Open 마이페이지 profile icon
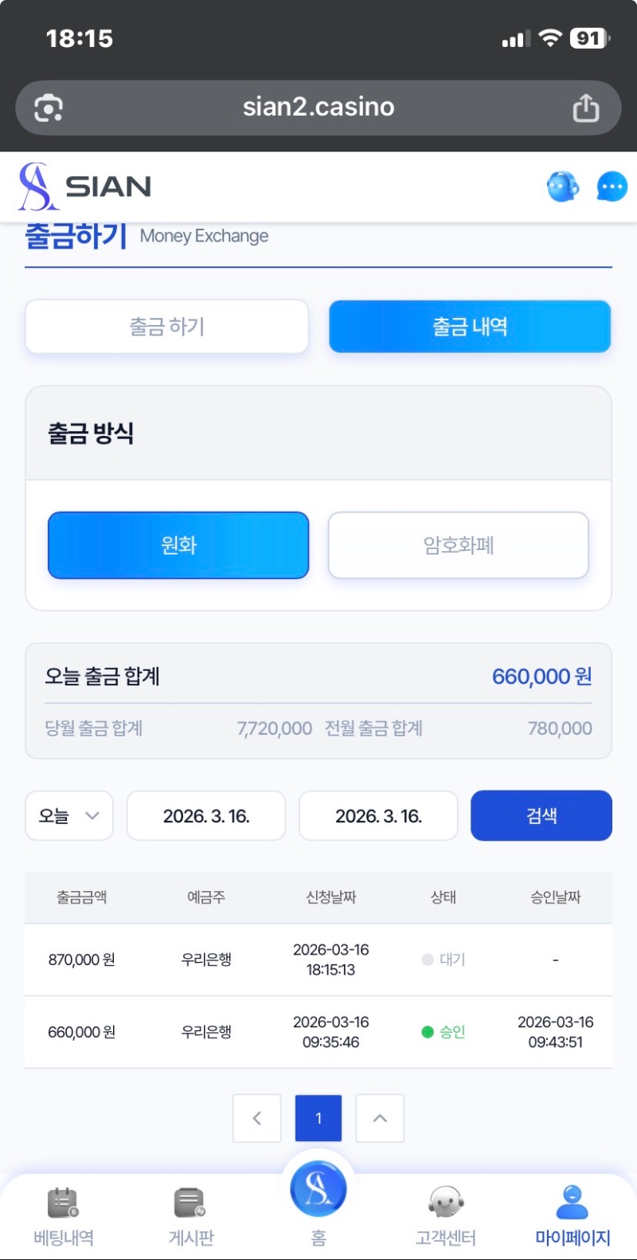This screenshot has width=637, height=1260. [573, 1203]
